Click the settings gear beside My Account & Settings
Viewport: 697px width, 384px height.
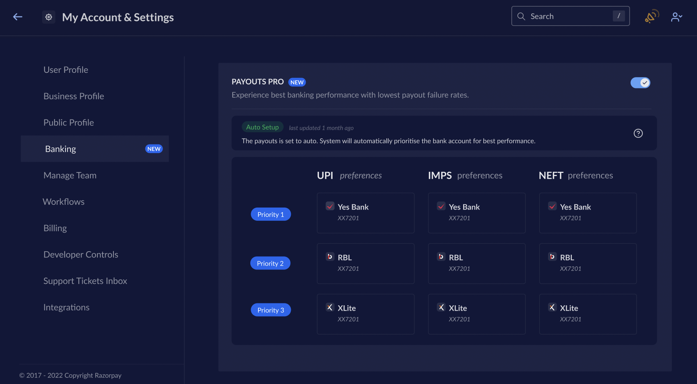pos(48,17)
